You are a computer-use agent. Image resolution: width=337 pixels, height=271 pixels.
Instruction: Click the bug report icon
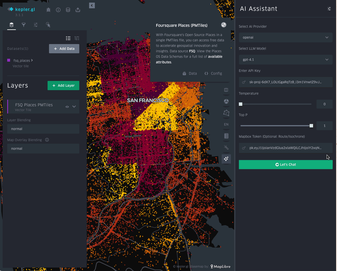(48, 10)
